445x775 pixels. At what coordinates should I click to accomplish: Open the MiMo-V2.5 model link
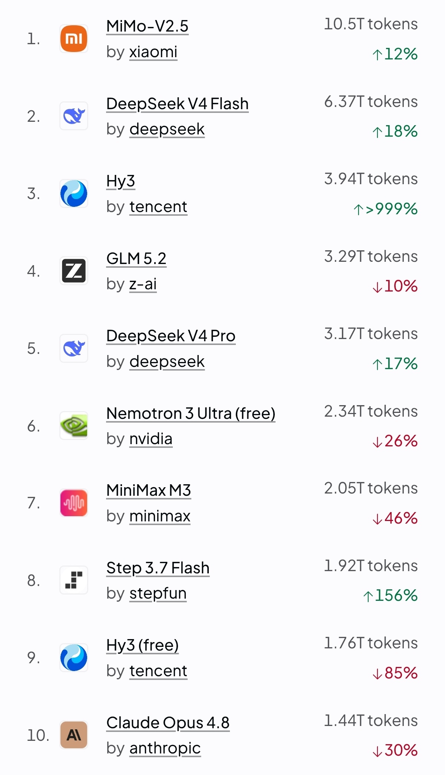[147, 26]
